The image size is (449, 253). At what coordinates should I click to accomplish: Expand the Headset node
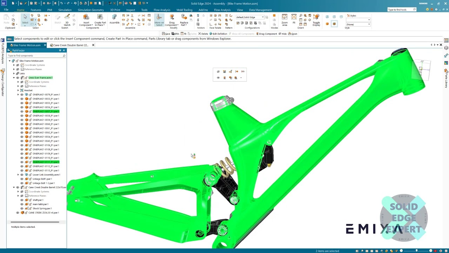coord(18,90)
